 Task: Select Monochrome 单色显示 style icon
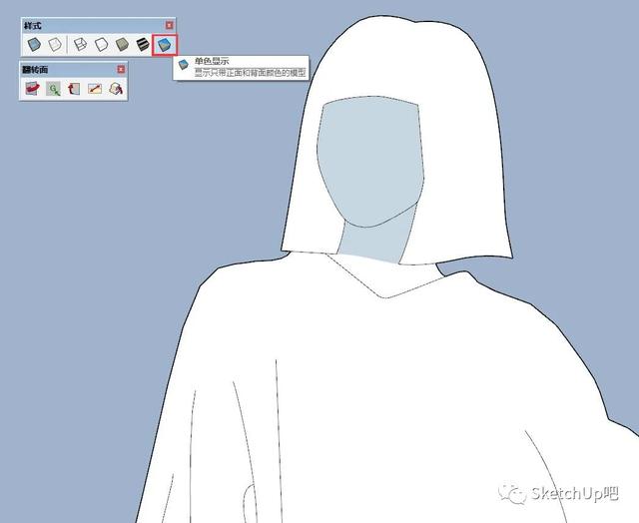(x=165, y=44)
